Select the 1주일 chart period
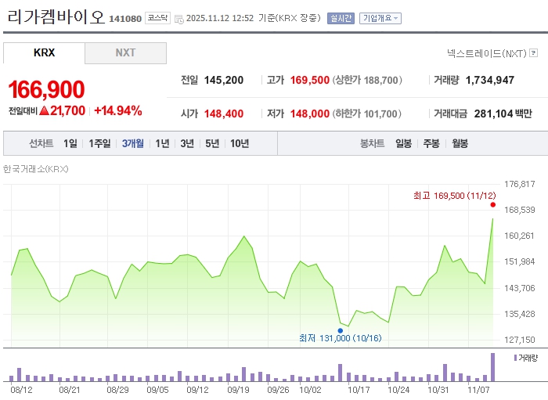Image resolution: width=548 pixels, height=400 pixels. pos(100,143)
